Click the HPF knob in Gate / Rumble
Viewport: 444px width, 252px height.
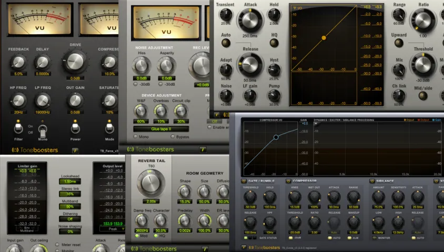pyautogui.click(x=269, y=223)
